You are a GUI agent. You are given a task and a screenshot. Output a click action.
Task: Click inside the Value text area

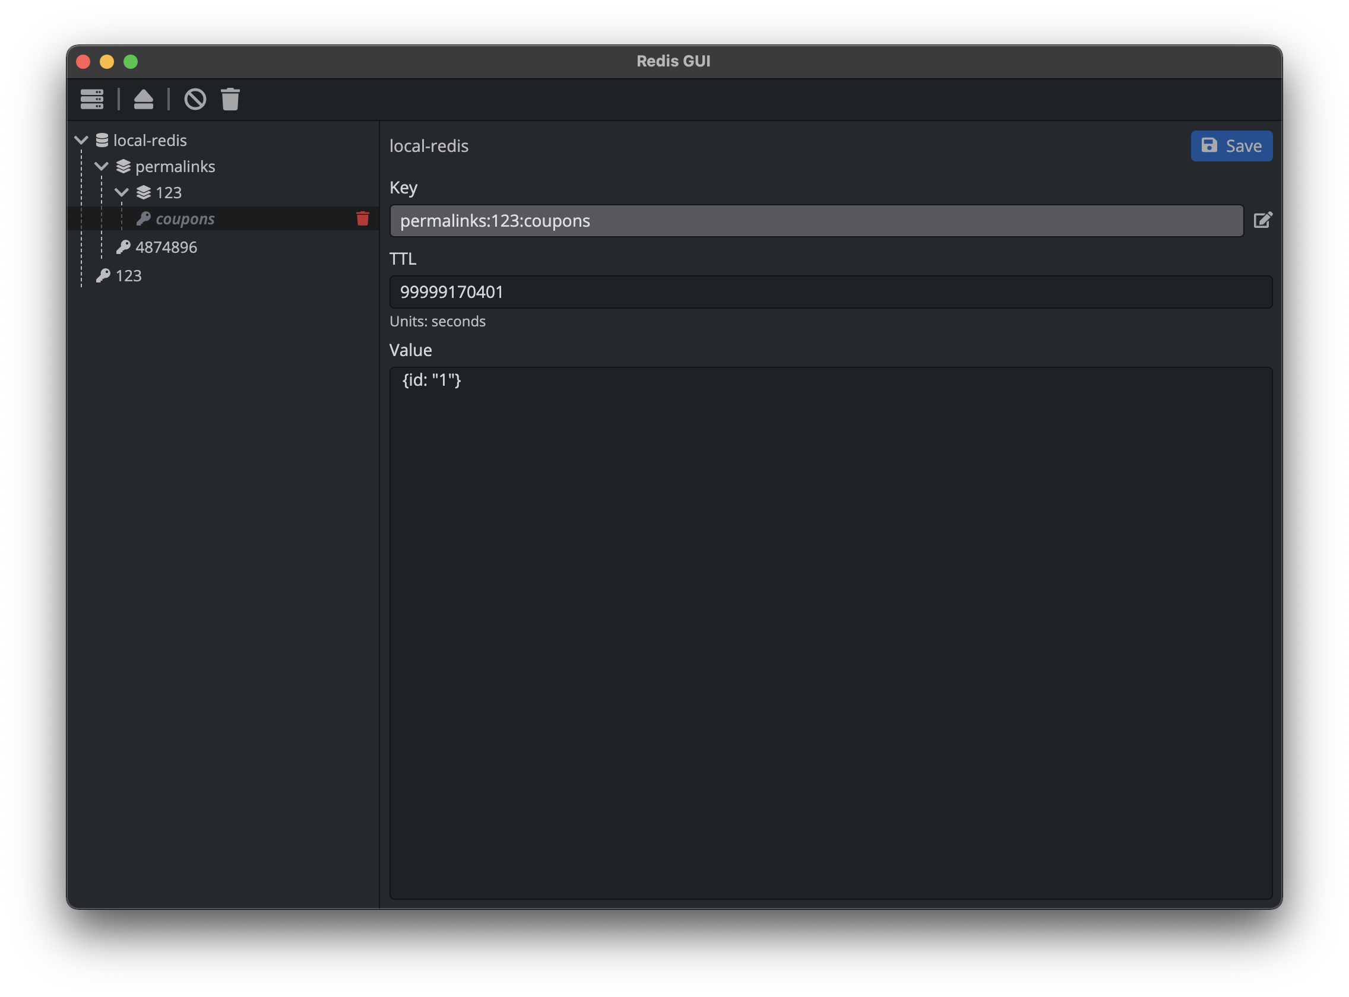[830, 633]
